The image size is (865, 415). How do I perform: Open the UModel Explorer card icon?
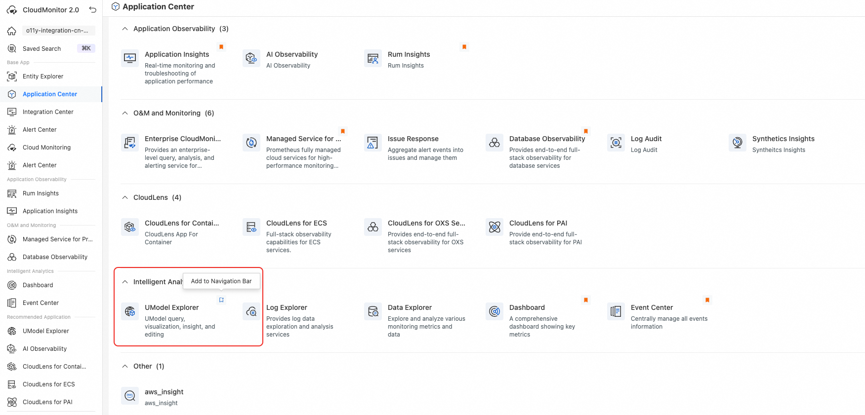[x=130, y=311]
